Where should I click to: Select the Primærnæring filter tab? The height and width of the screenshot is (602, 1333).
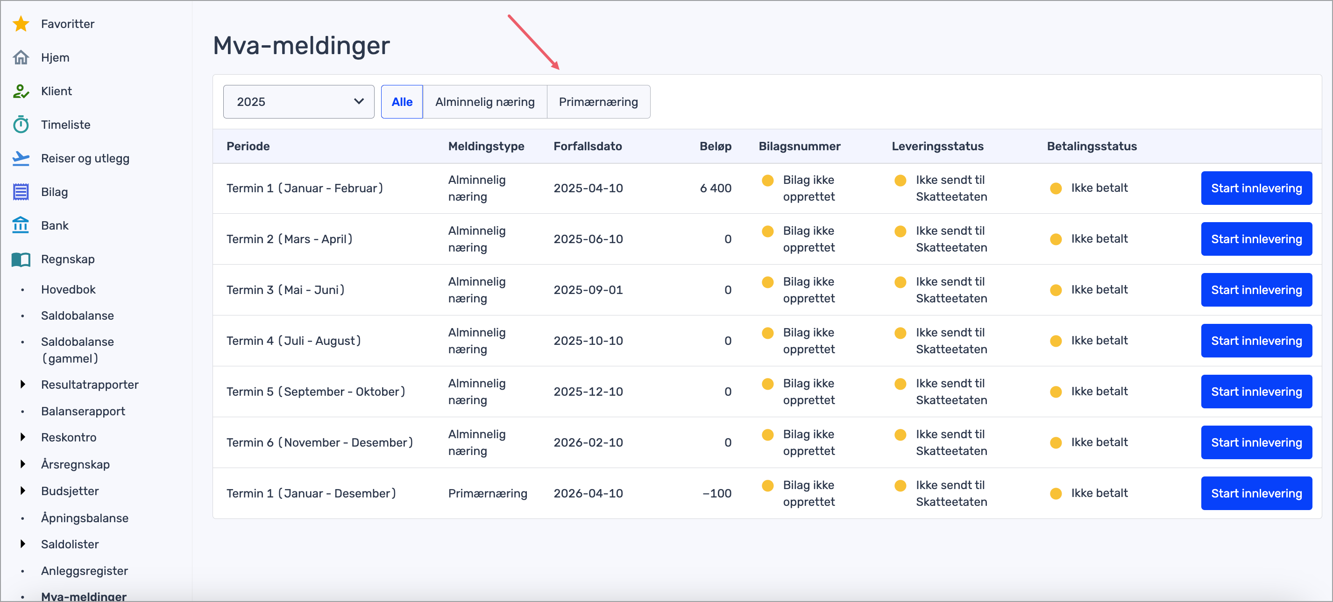tap(598, 102)
